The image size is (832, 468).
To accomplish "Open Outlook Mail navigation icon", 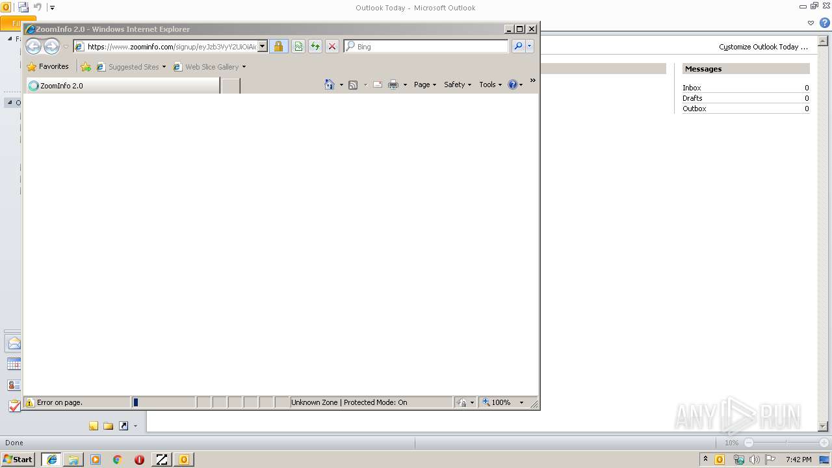I will pos(14,343).
